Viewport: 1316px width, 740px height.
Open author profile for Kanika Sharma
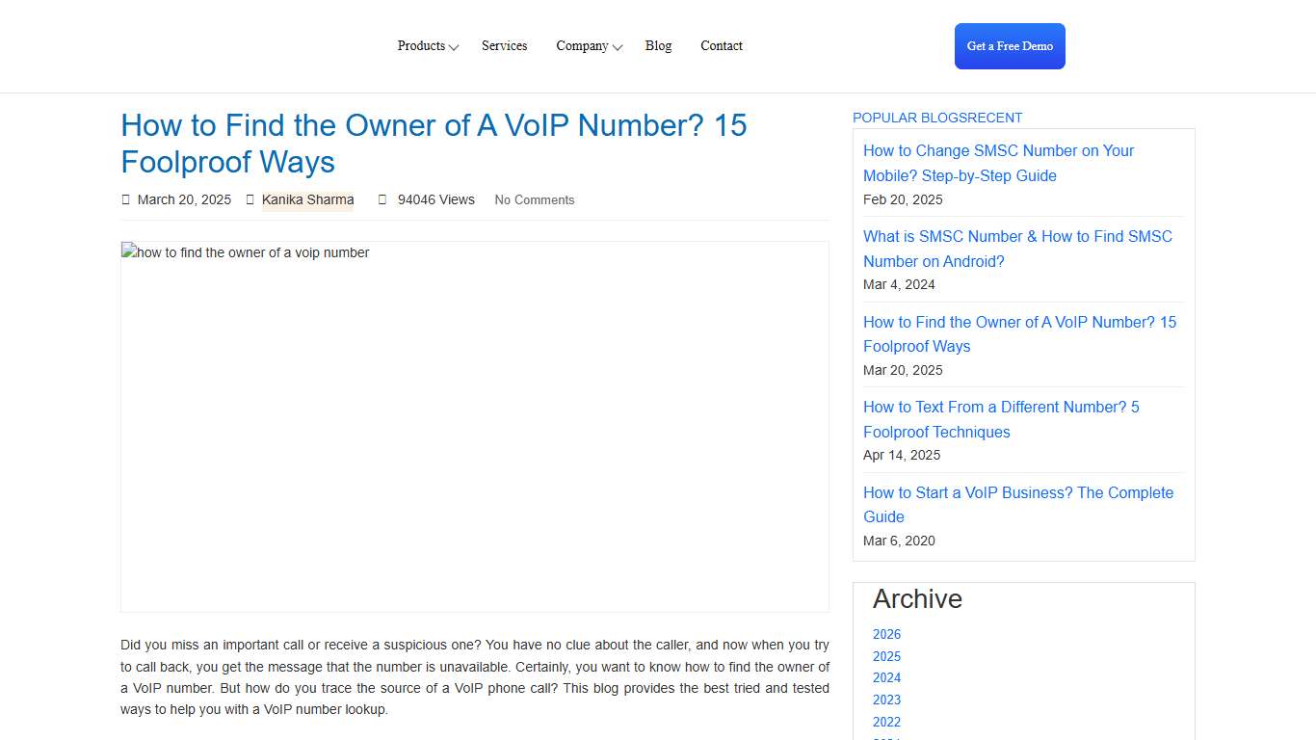tap(307, 199)
